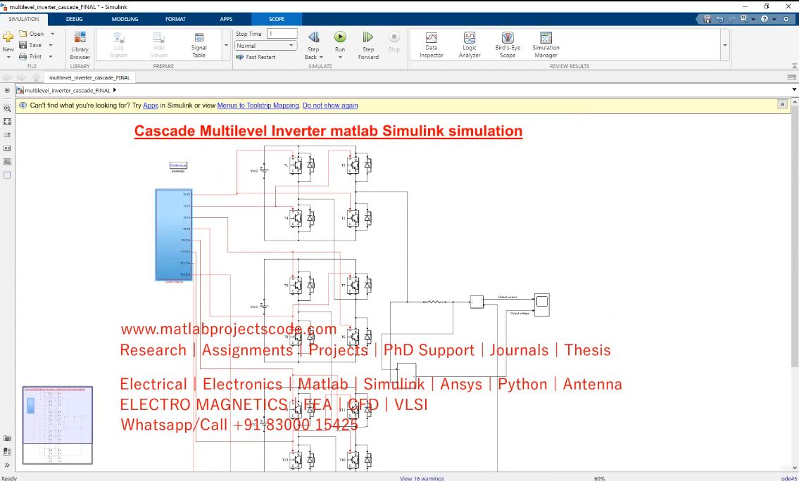This screenshot has height=481, width=799.
Task: Click the undo arrow in quick access bar
Action: pyautogui.click(x=719, y=19)
